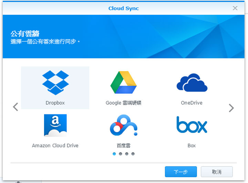248x183 pixels.
Task: Pick the OneDrive cloud icon
Action: pyautogui.click(x=192, y=83)
